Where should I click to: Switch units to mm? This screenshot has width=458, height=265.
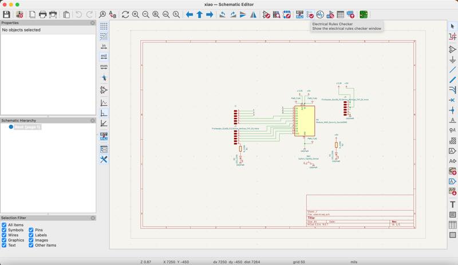point(104,67)
